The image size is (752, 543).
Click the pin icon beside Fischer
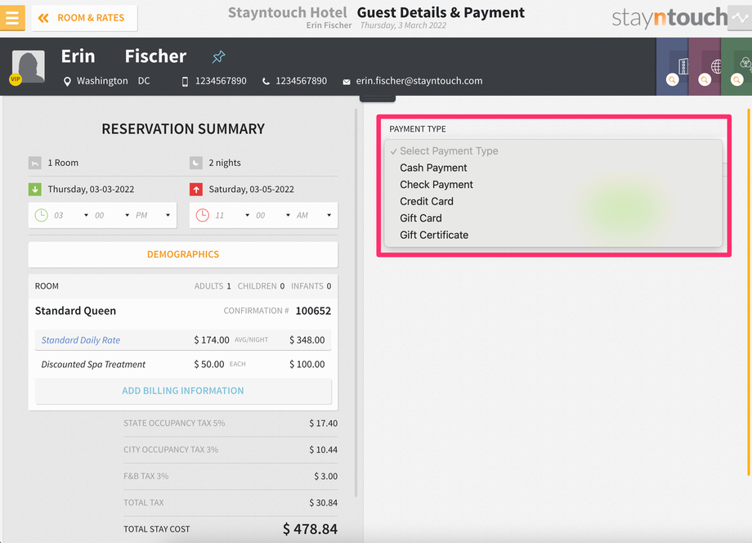click(x=219, y=57)
